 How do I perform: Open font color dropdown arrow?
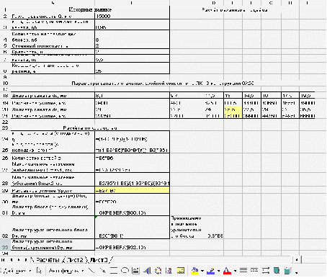[235, 271]
